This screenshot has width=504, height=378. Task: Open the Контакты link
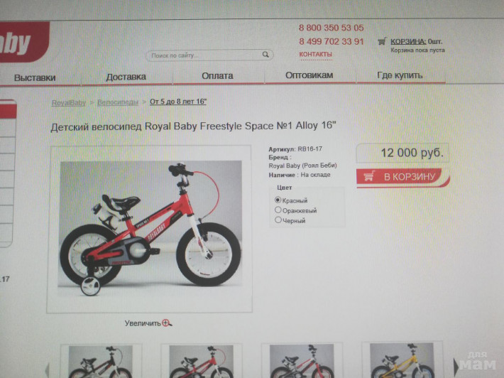pyautogui.click(x=315, y=55)
